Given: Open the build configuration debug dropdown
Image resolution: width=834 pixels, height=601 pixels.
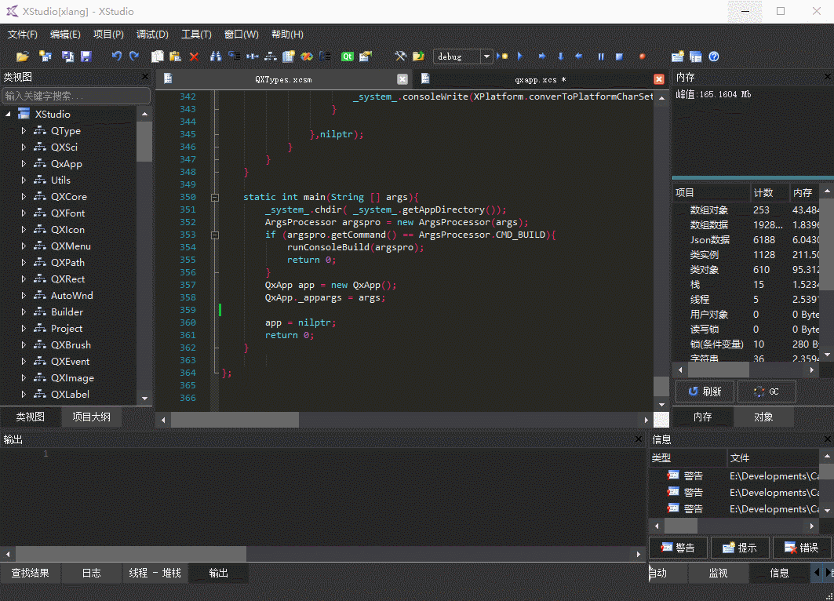Looking at the screenshot, I should [486, 56].
